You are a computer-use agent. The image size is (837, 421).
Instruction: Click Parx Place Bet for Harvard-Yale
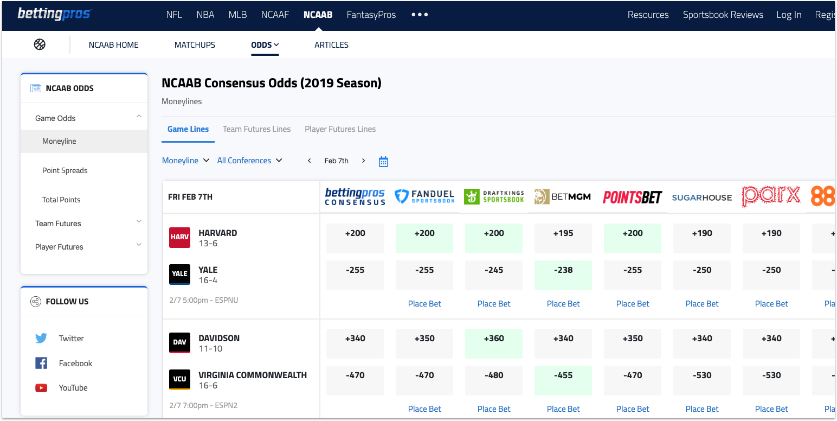point(771,304)
